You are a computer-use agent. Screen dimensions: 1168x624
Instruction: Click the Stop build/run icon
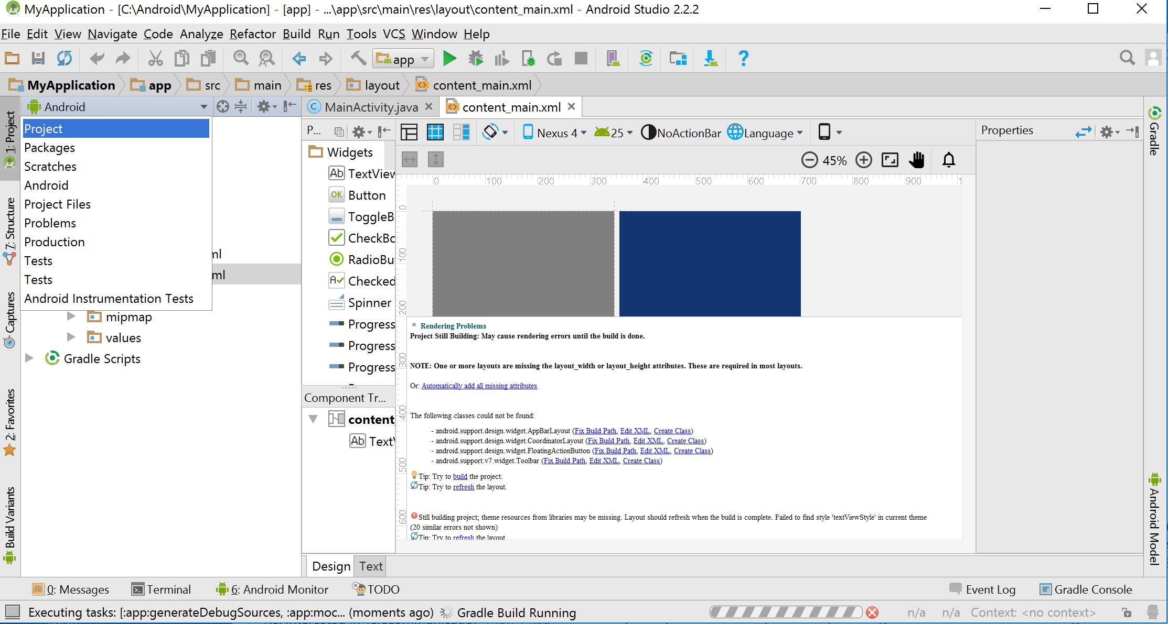[x=583, y=59]
